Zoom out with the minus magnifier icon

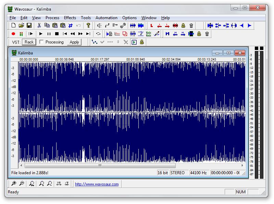coord(22,183)
